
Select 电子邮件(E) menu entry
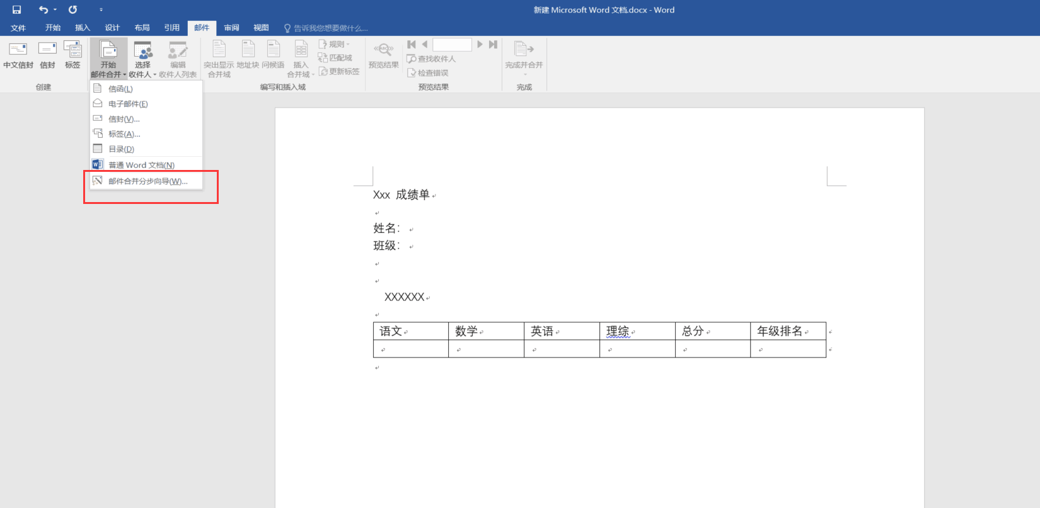pos(128,104)
